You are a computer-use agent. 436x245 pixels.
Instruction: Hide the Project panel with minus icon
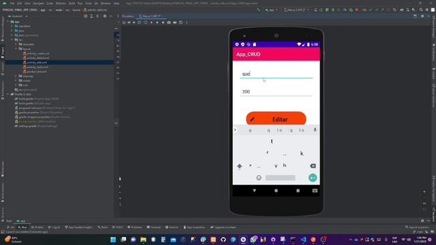(x=110, y=16)
